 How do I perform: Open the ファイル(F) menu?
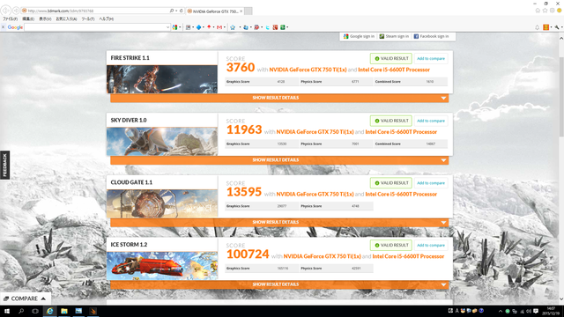pyautogui.click(x=10, y=18)
